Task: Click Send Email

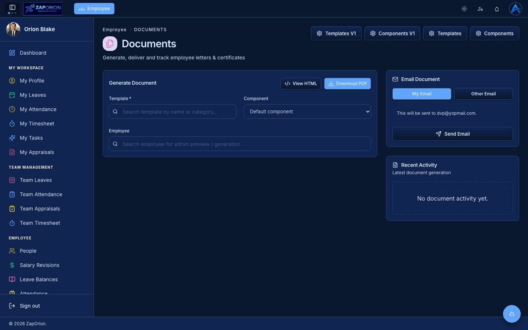Action: 452,134
